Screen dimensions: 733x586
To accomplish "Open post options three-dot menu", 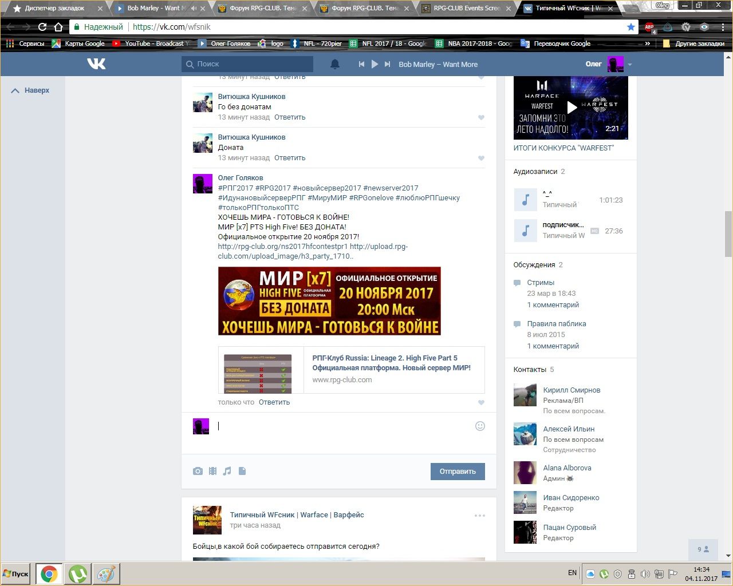I will coord(480,516).
